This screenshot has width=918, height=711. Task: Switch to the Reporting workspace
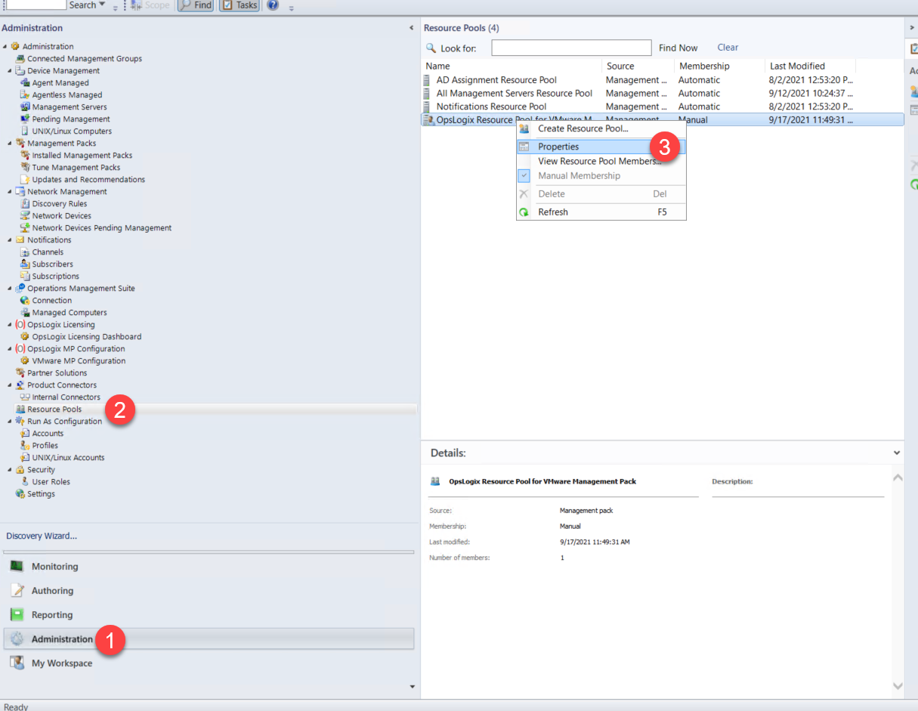(209, 615)
